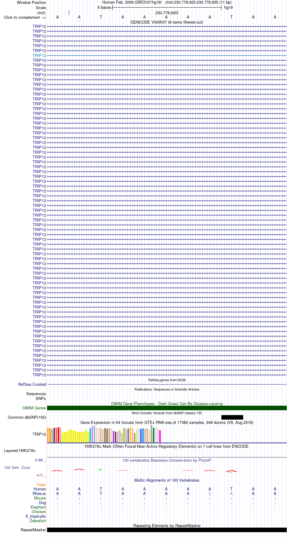
Task: Click the OMIM Genes side label
Action: 34,408
